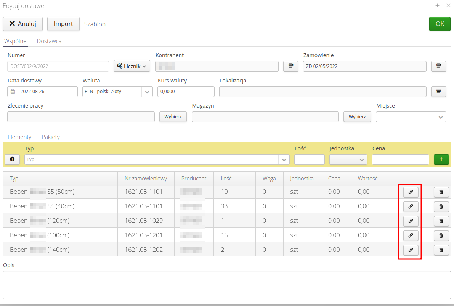Viewport: 454px width, 306px height.
Task: Click the Anuluj cancel button
Action: tap(22, 24)
